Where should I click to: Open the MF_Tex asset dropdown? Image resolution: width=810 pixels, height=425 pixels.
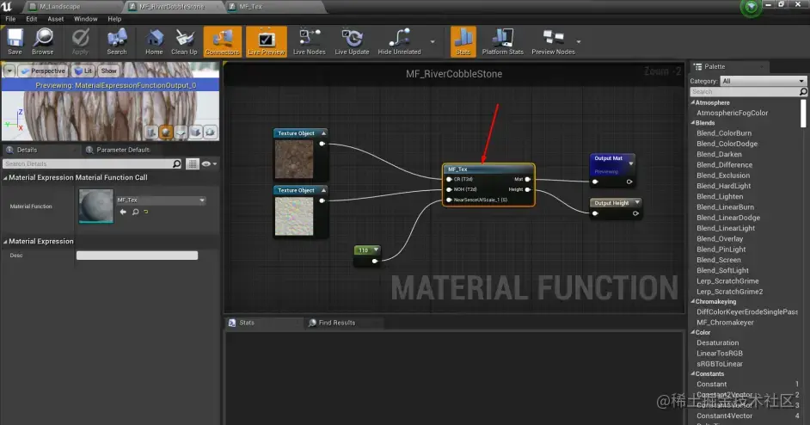[161, 200]
